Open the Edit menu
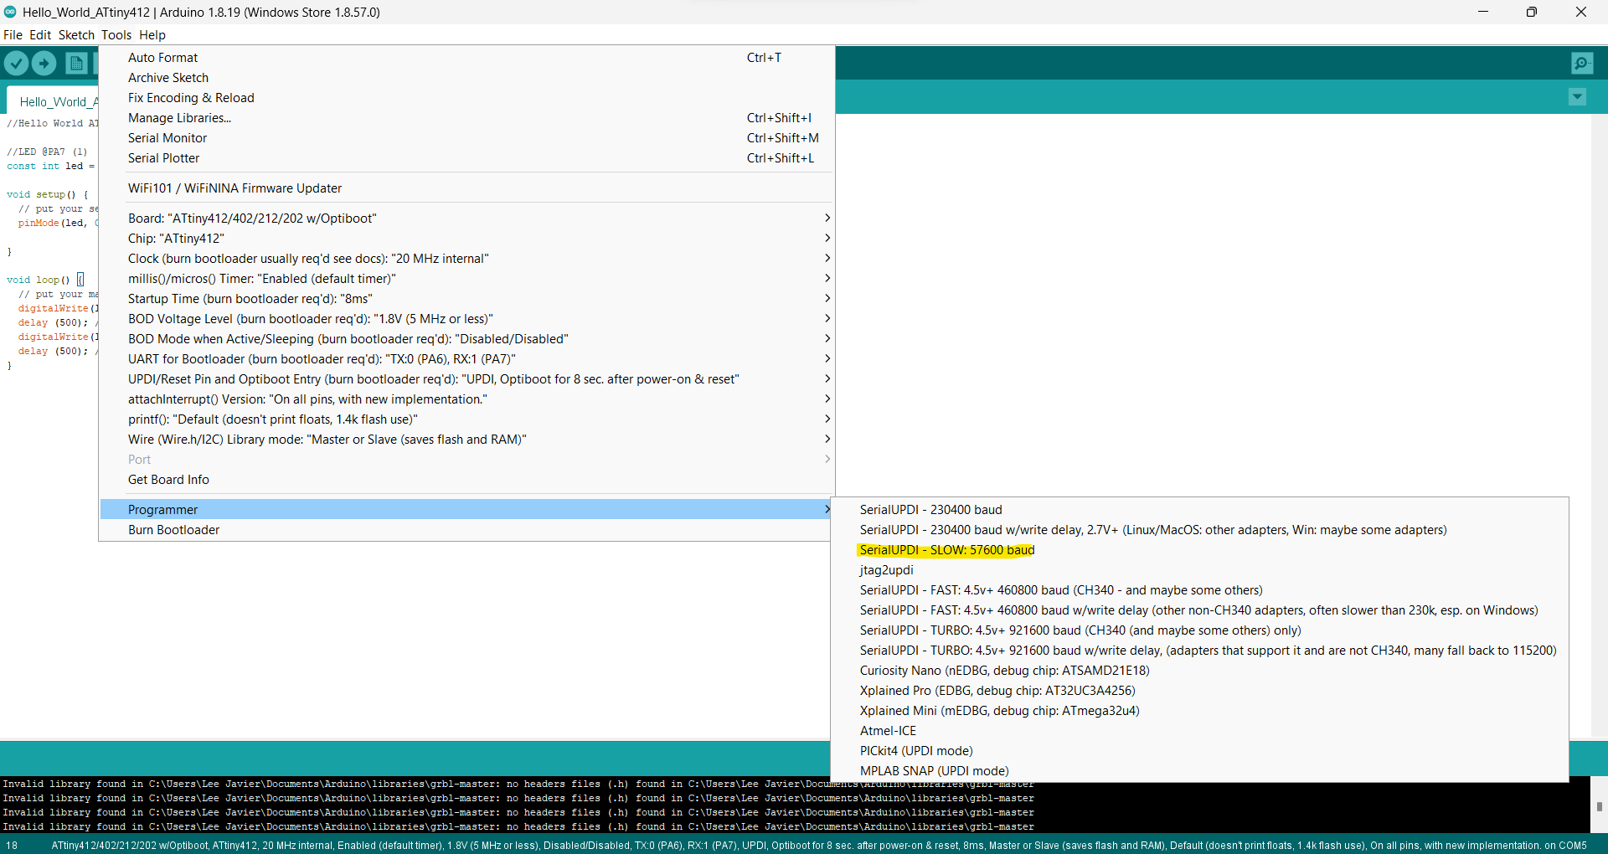 click(x=40, y=35)
